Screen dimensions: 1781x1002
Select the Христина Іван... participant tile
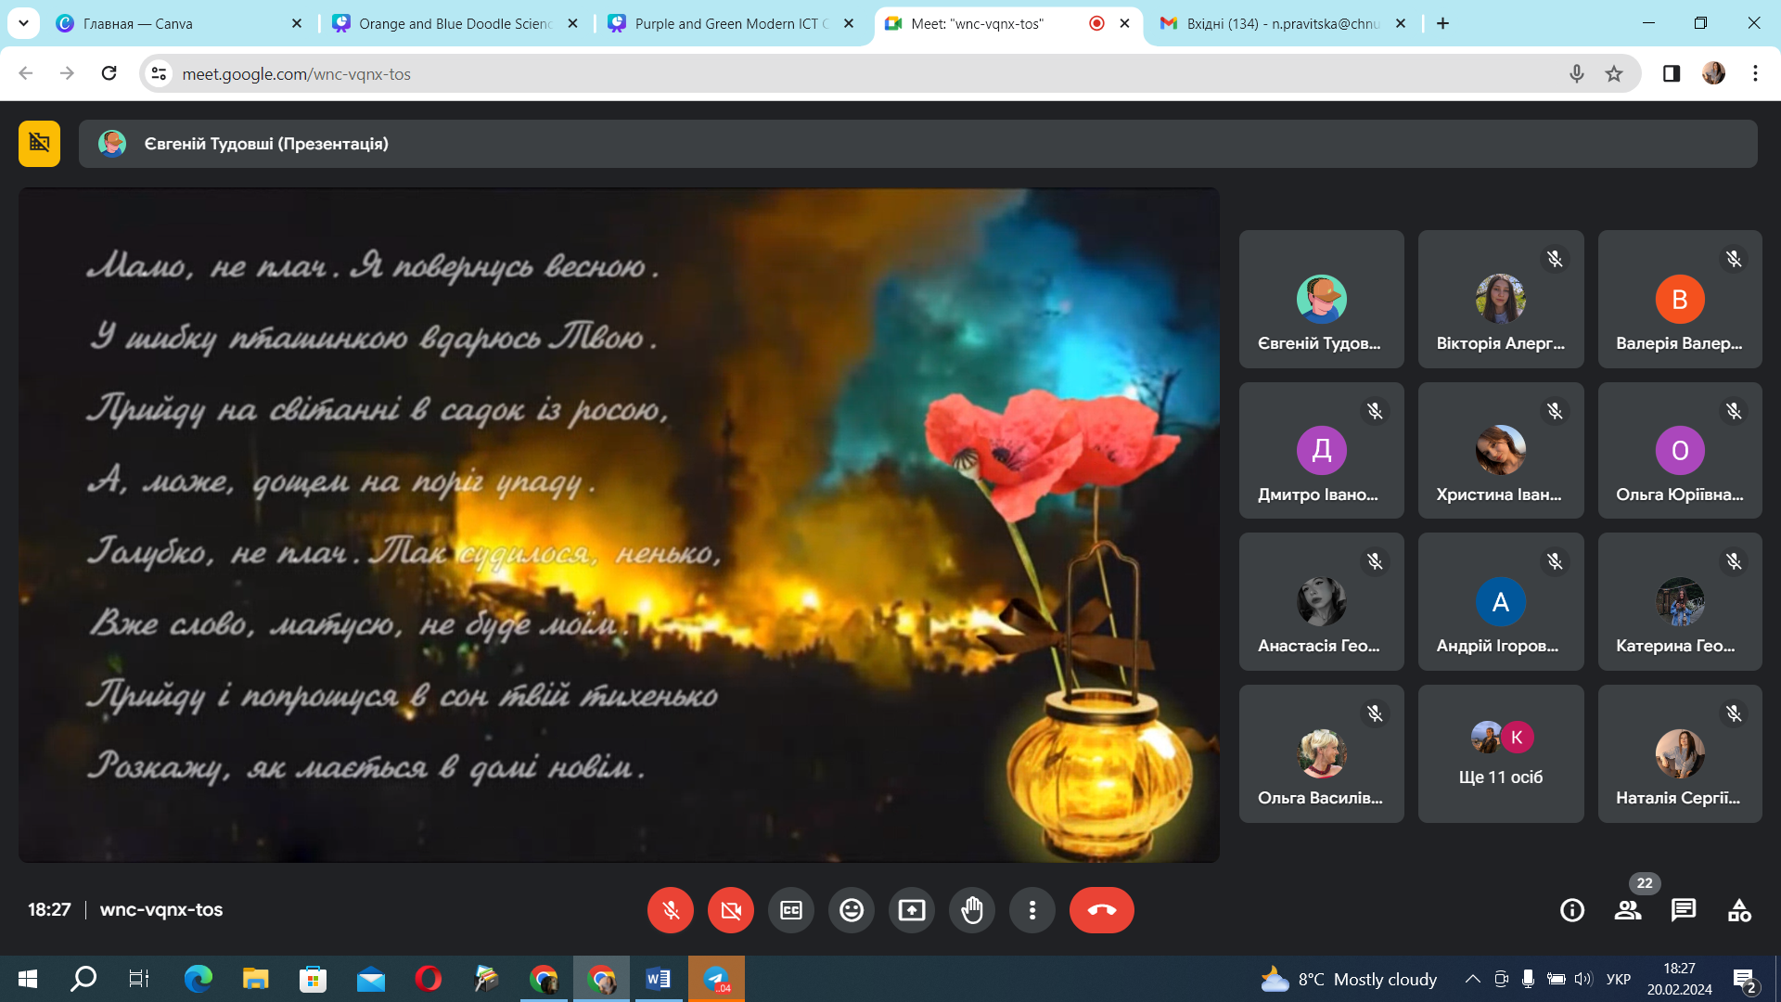(x=1501, y=450)
